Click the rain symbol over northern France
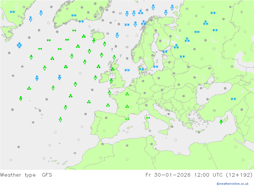This screenshot has height=186, width=254. click(127, 94)
